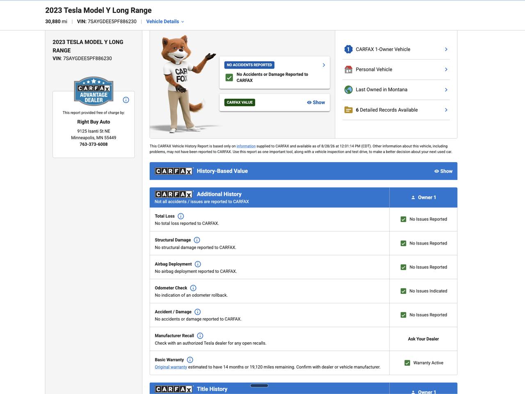Click the CARFAX 1-Owner Vehicle label
This screenshot has width=525, height=394.
[x=383, y=49]
